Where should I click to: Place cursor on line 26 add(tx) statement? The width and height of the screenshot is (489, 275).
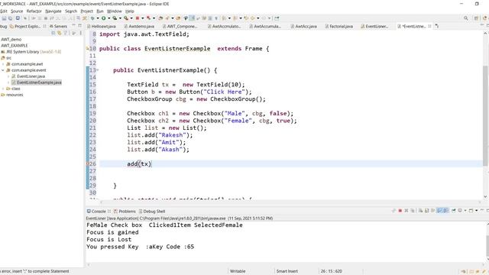pos(139,163)
